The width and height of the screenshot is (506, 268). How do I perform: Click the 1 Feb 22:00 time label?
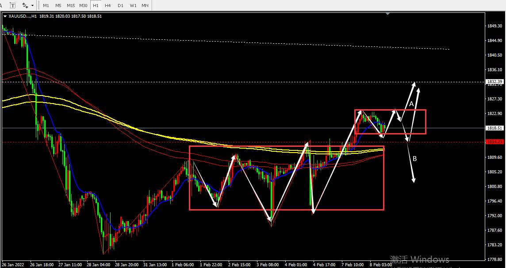coord(211,264)
